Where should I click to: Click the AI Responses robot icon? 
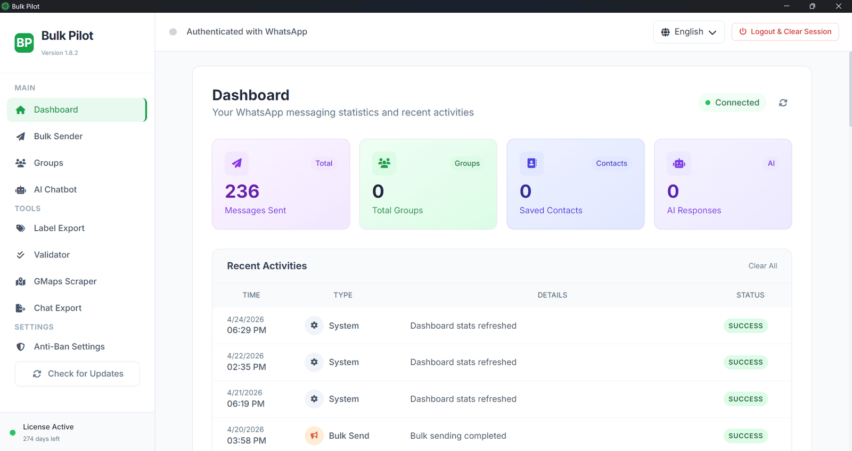tap(679, 163)
